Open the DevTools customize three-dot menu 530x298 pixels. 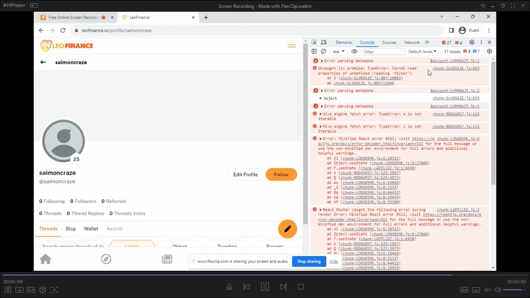[481, 42]
